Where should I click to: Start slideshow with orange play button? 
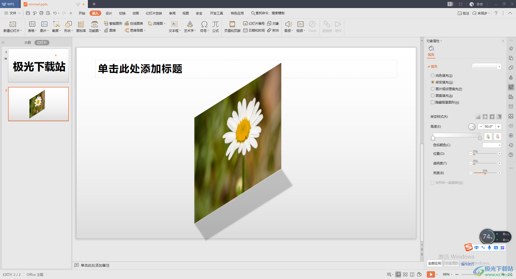tap(431, 274)
